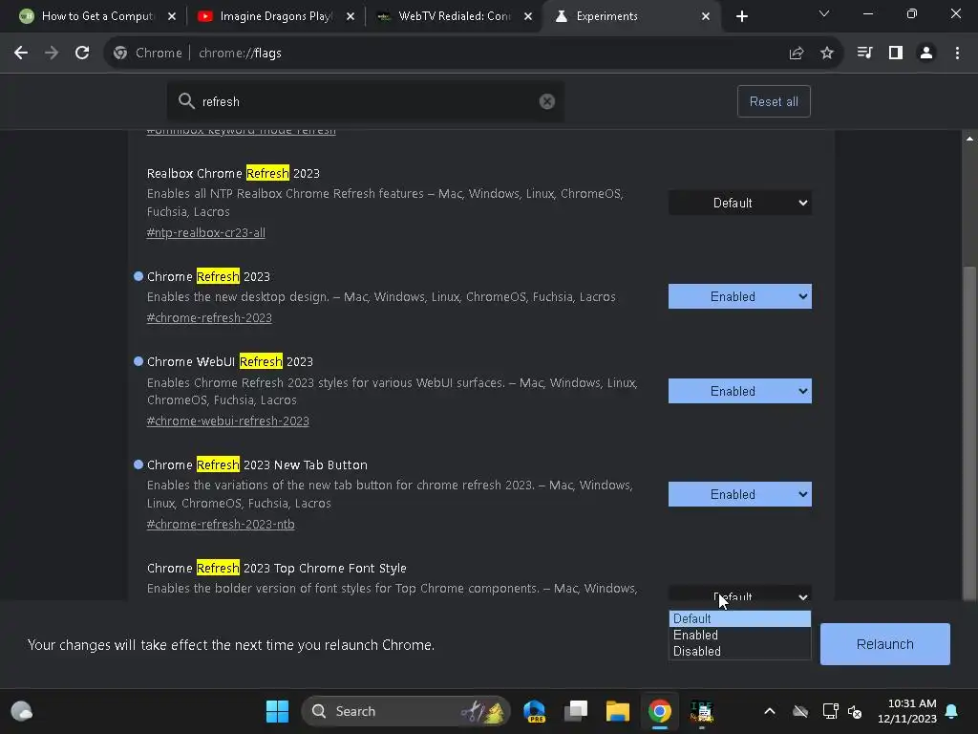Open the side panel icon
This screenshot has width=978, height=734.
point(896,54)
